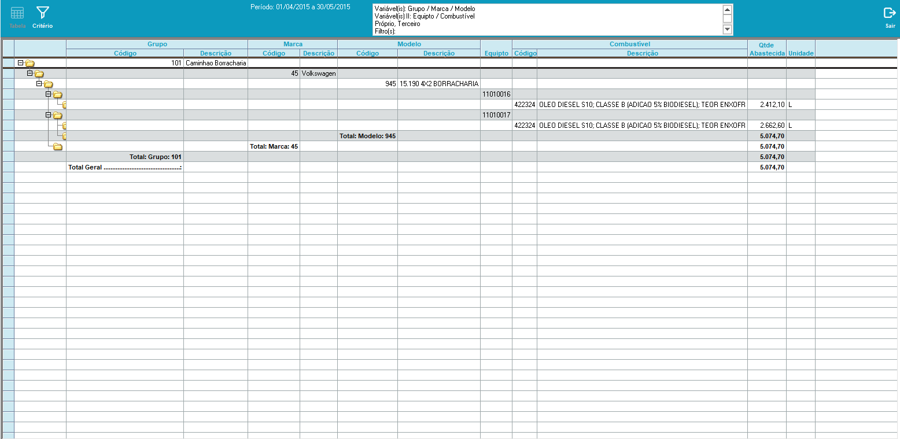Click the Descrição header under Marca
900x439 pixels.
319,53
